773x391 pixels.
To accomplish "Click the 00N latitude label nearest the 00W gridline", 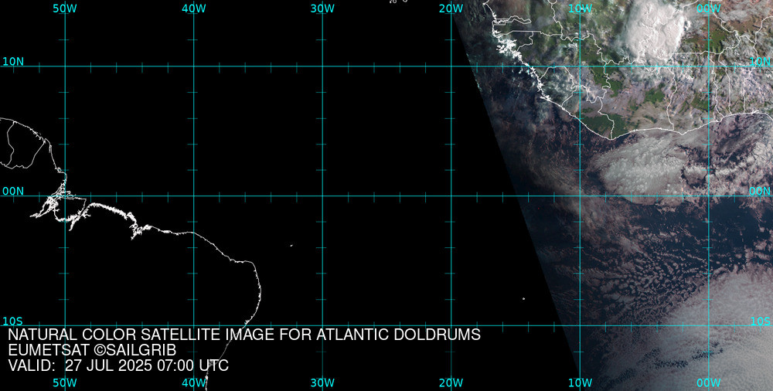I will tap(760, 192).
